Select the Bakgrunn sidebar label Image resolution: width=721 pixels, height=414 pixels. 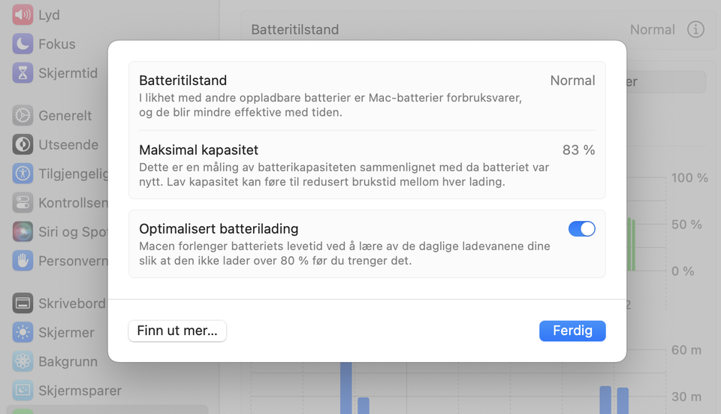[x=68, y=361]
